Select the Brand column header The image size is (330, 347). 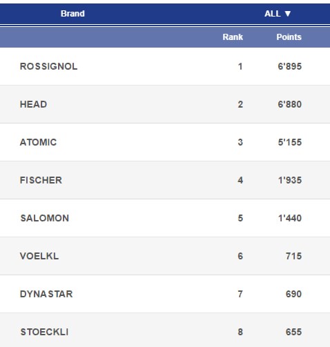click(x=72, y=14)
